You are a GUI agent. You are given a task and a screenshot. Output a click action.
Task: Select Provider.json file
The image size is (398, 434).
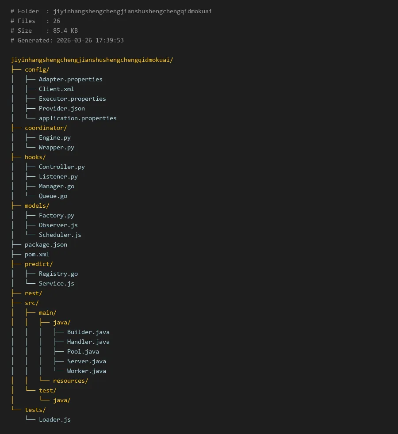click(x=61, y=108)
